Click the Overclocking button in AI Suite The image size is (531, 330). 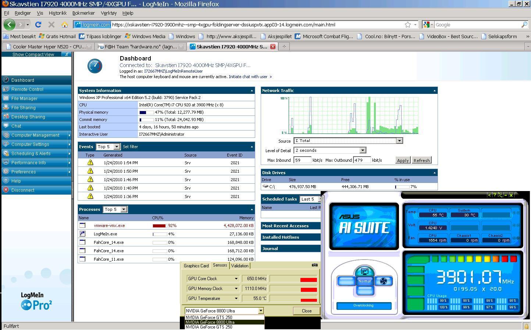pos(363,305)
